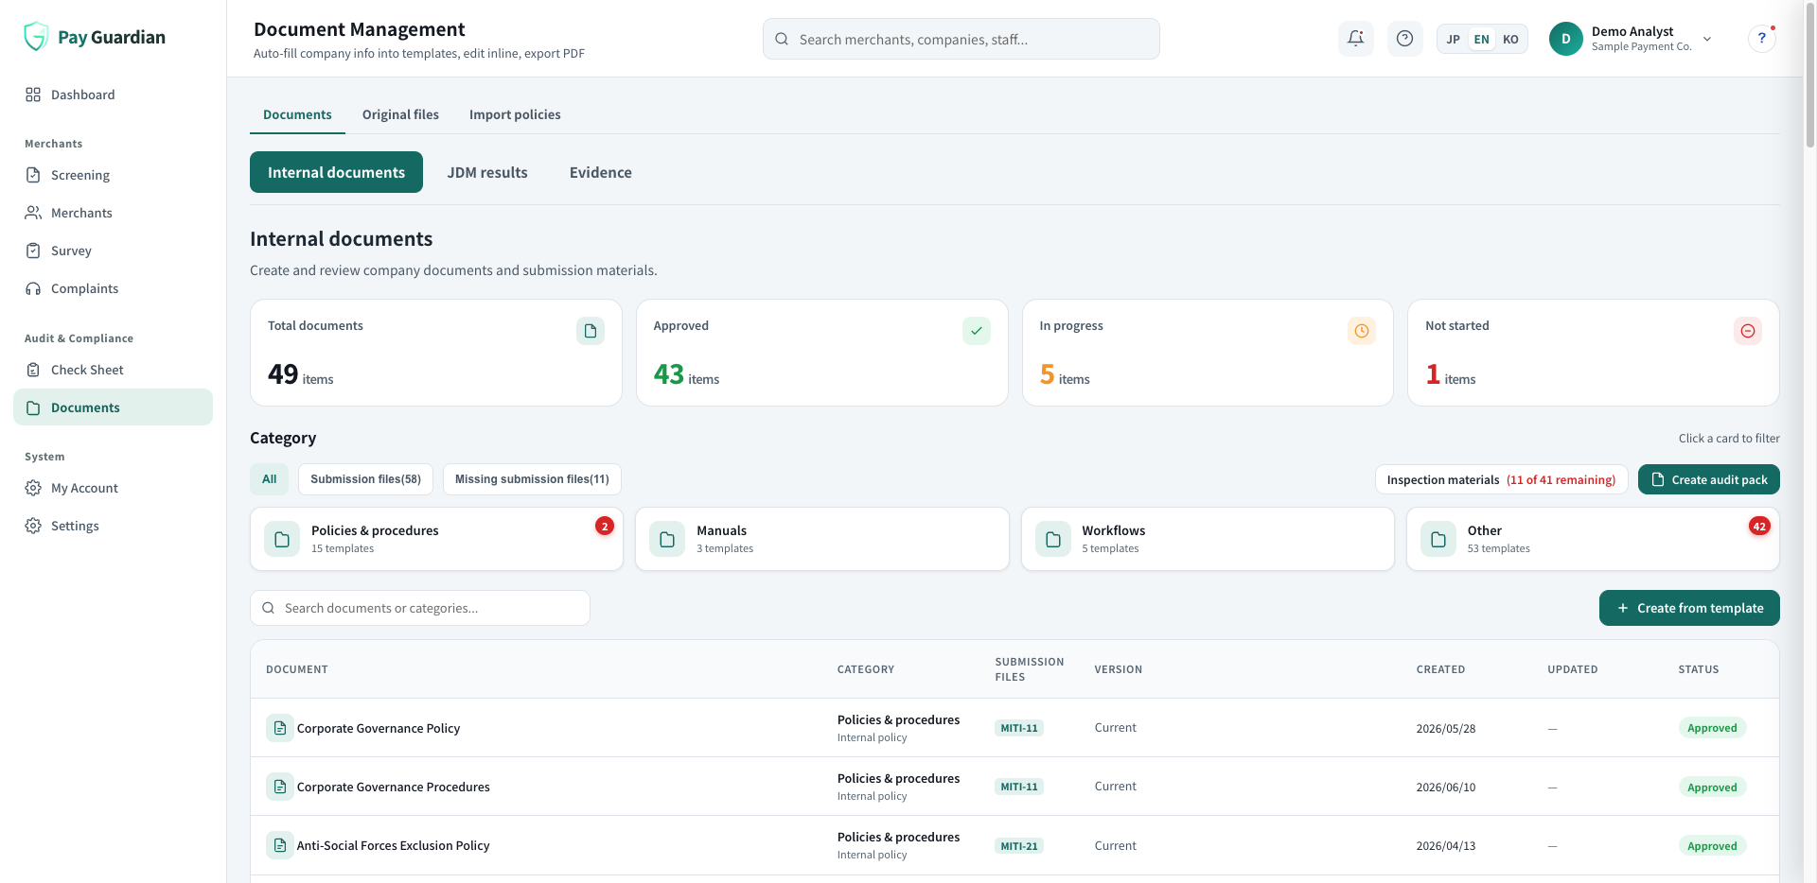Click the question mark badge at far right

pyautogui.click(x=1761, y=39)
